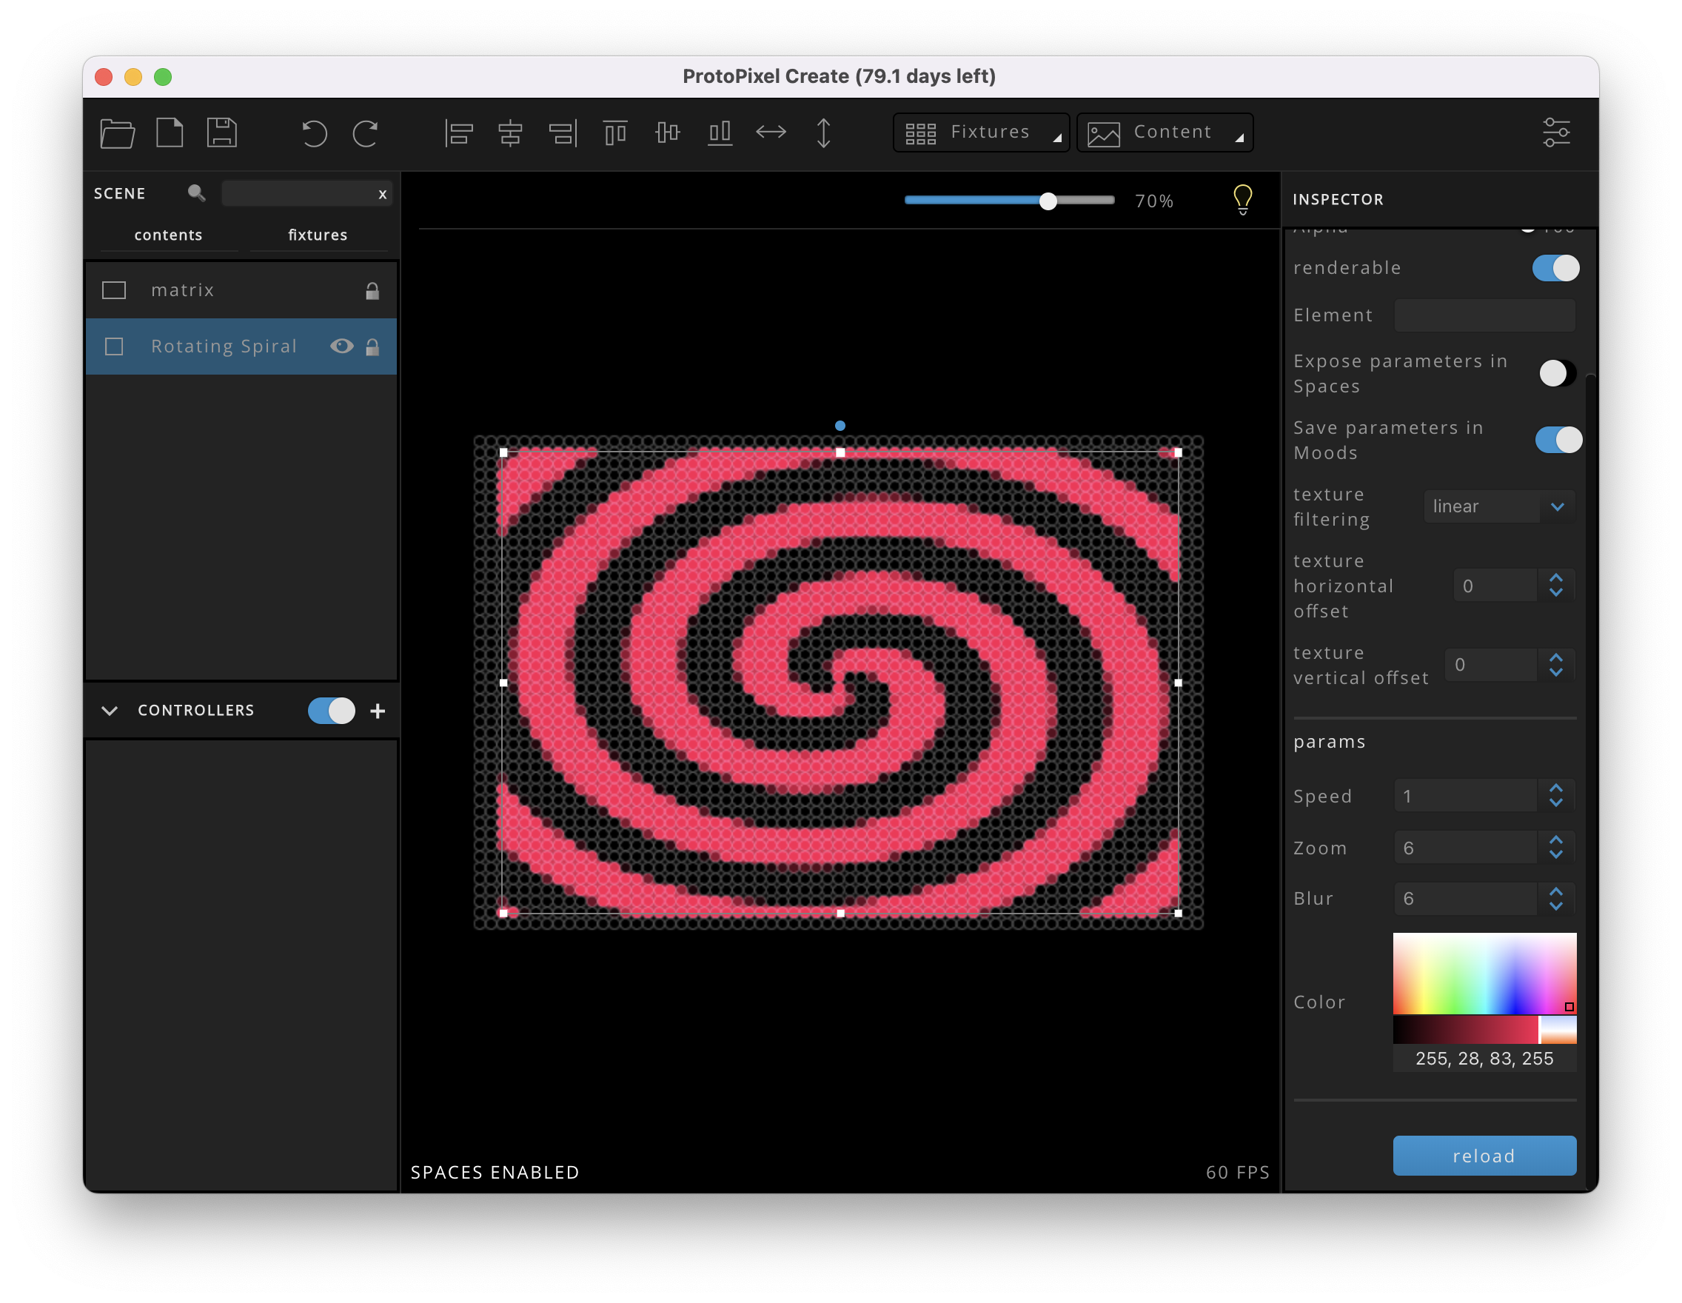Open the Fixtures dropdown menu
This screenshot has height=1303, width=1682.
click(981, 133)
